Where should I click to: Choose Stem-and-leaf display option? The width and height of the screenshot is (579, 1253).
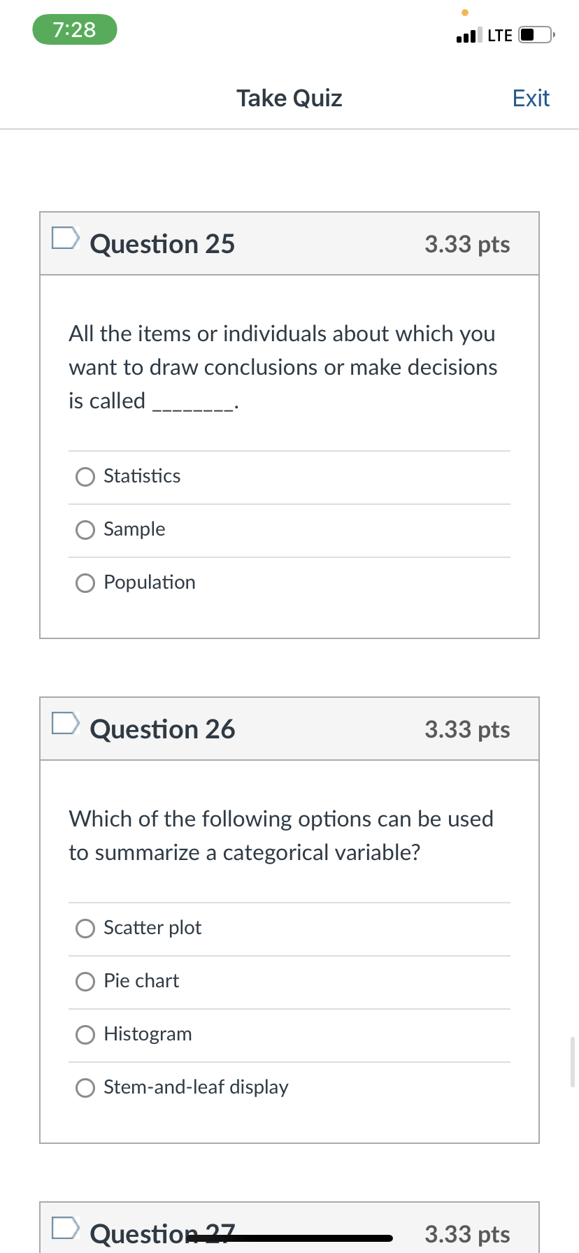(85, 1088)
